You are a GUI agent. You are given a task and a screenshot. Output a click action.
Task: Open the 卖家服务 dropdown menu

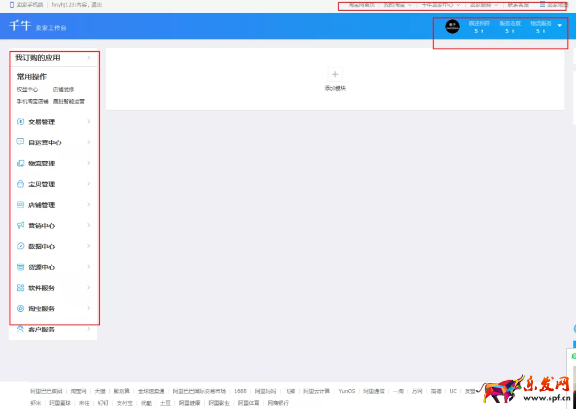click(x=484, y=5)
